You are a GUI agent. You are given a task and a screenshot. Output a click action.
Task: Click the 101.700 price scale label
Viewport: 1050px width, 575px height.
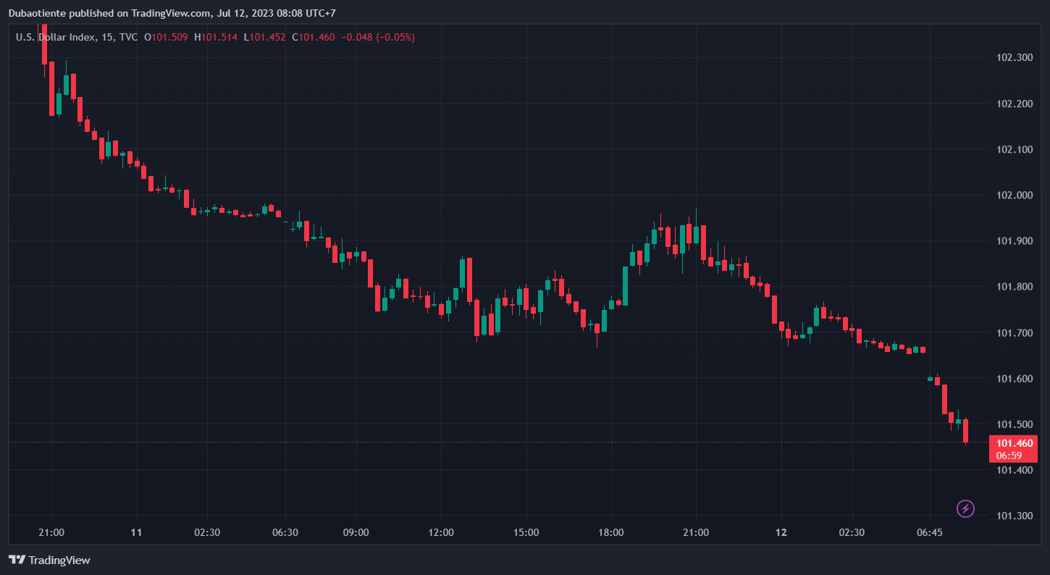coord(1015,333)
